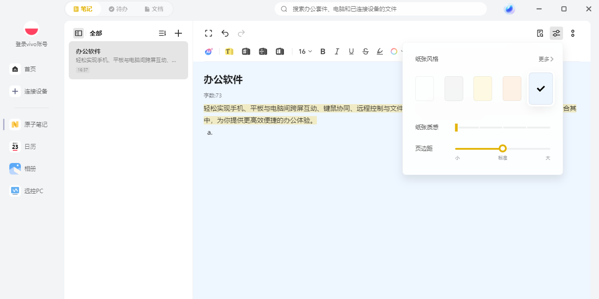Click the list item a. line

210,132
